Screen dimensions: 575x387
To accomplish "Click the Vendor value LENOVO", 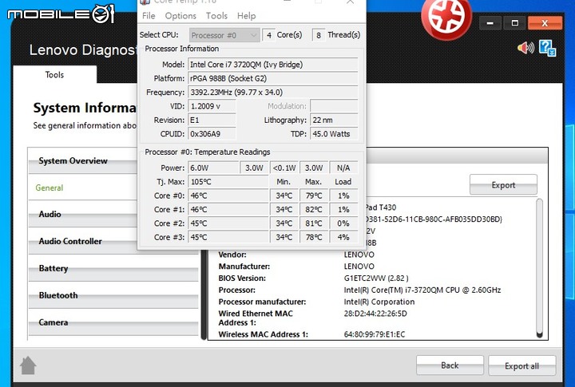I will [359, 255].
